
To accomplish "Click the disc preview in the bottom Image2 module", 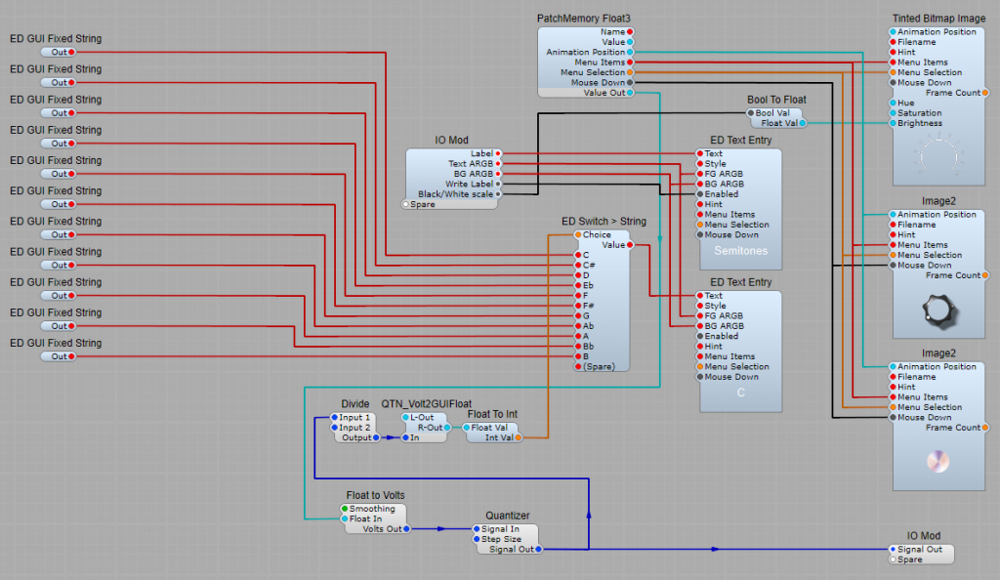I will point(938,460).
